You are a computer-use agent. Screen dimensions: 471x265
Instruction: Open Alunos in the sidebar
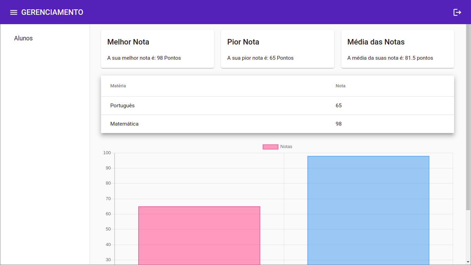tap(23, 38)
